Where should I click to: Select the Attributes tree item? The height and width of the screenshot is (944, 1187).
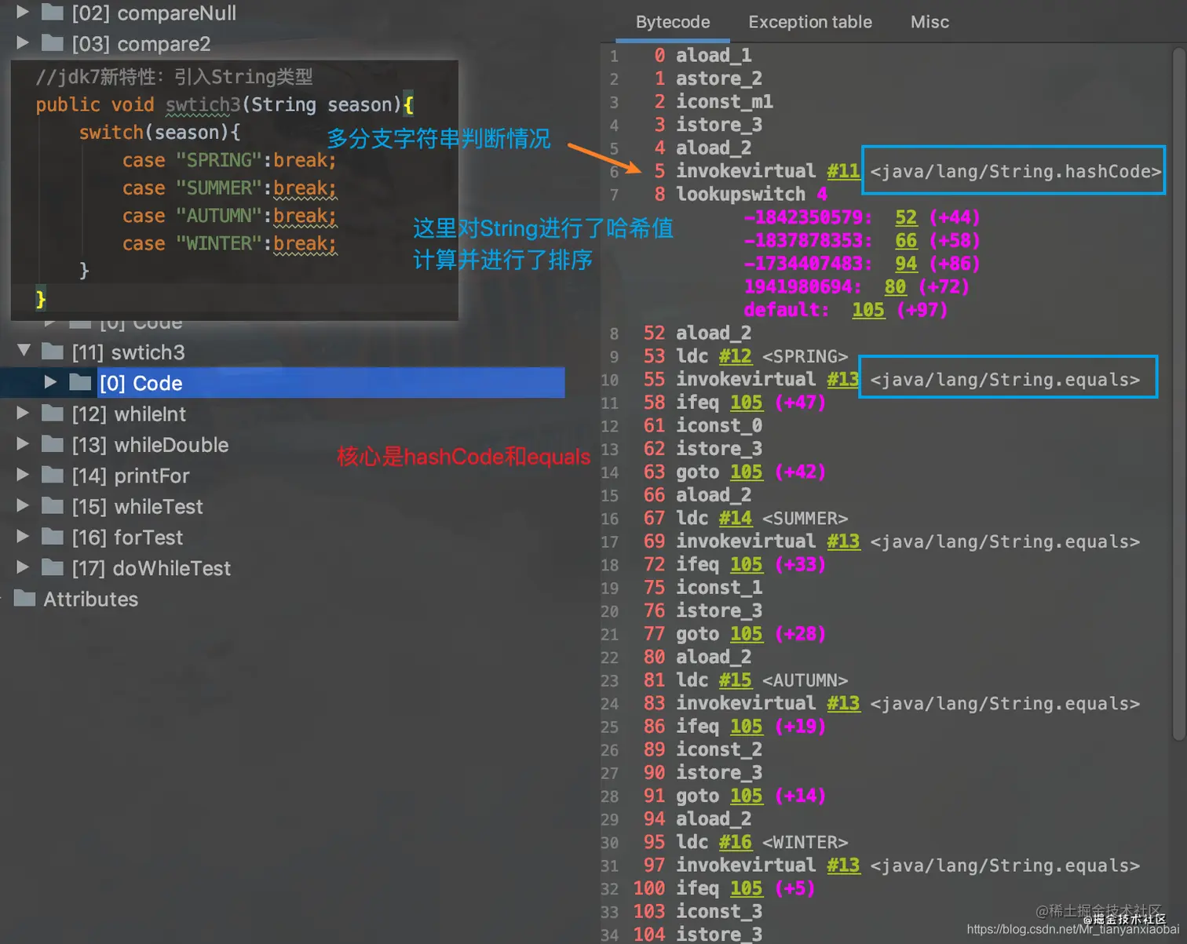90,599
